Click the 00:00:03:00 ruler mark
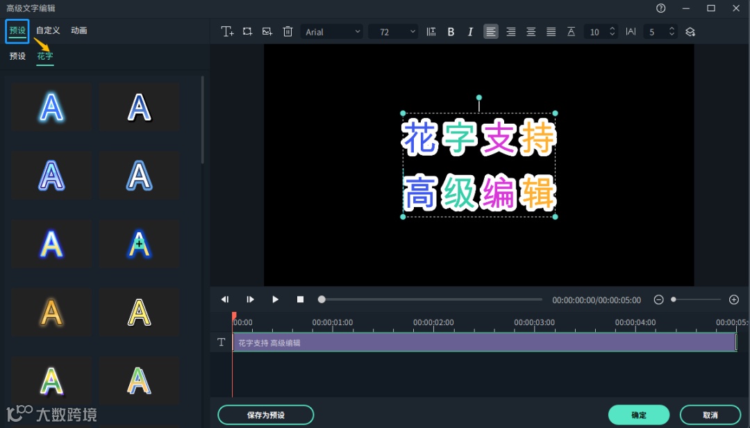The image size is (750, 428). 534,322
